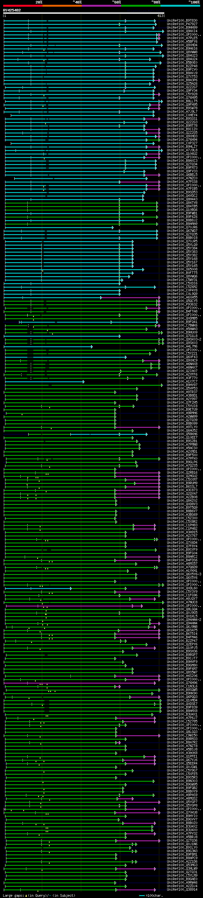Select the UniRef100_Q2EPY6 label
203x898 pixels.
click(x=182, y=644)
